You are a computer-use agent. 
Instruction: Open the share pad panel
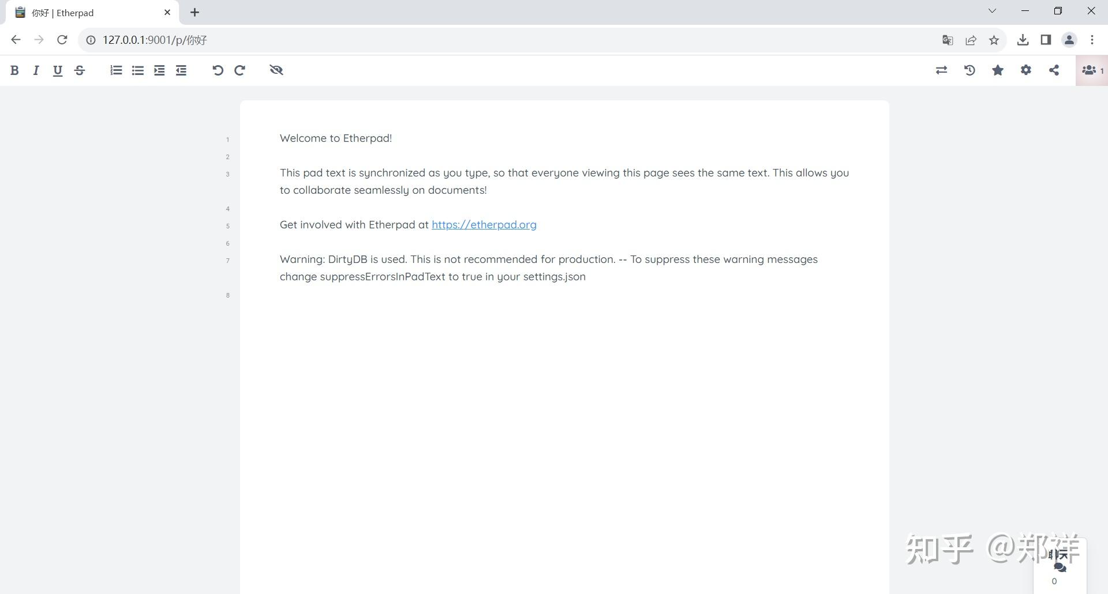(x=1054, y=70)
